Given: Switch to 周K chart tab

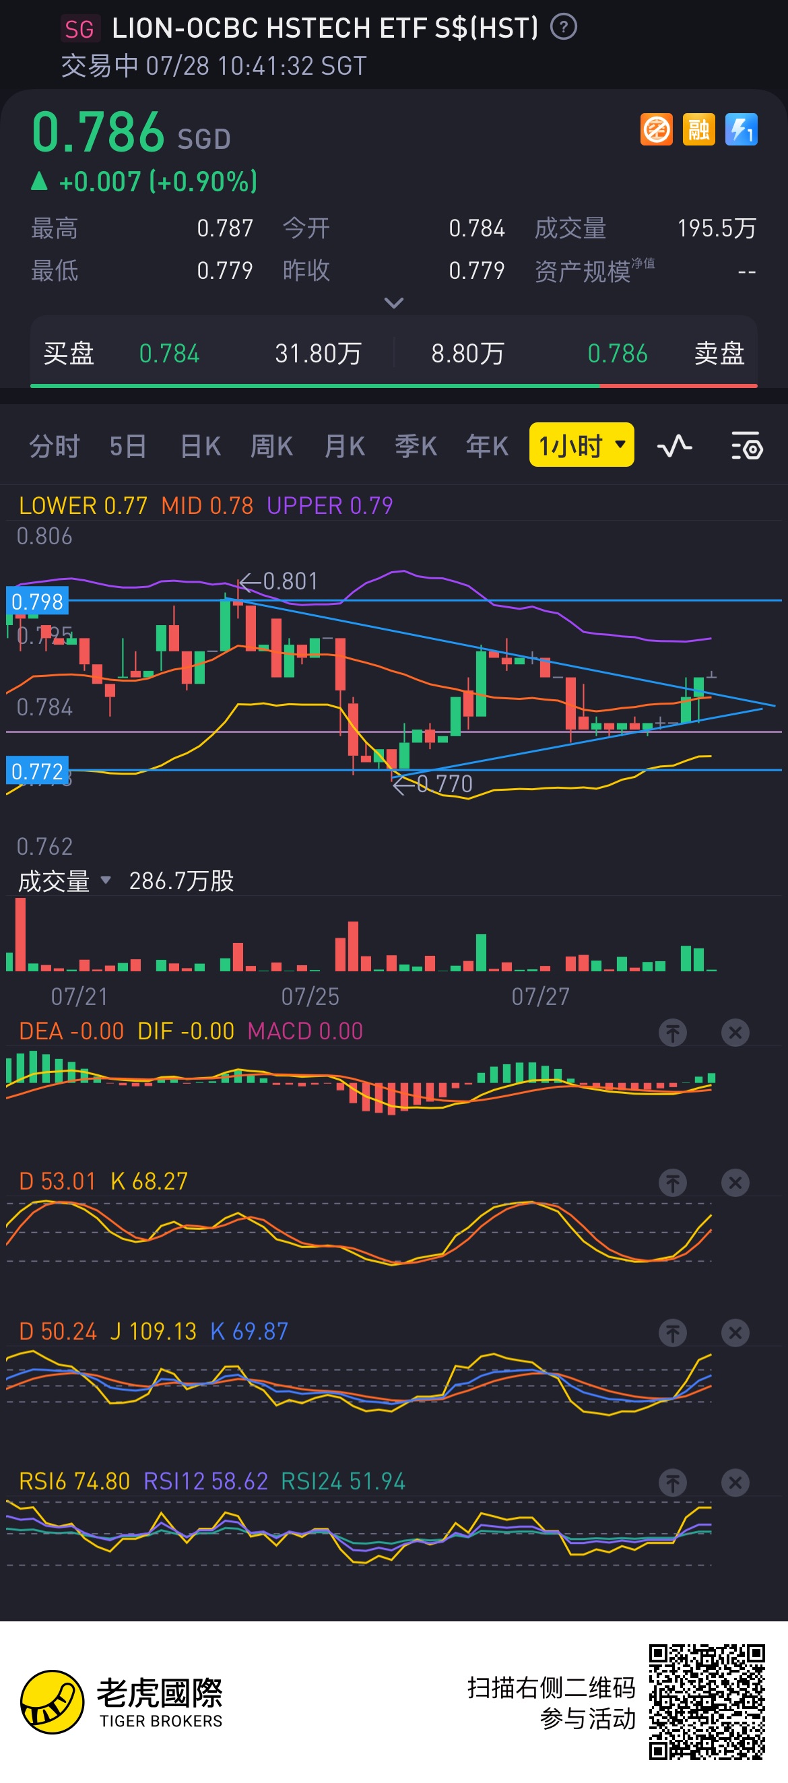Looking at the screenshot, I should click(x=272, y=447).
